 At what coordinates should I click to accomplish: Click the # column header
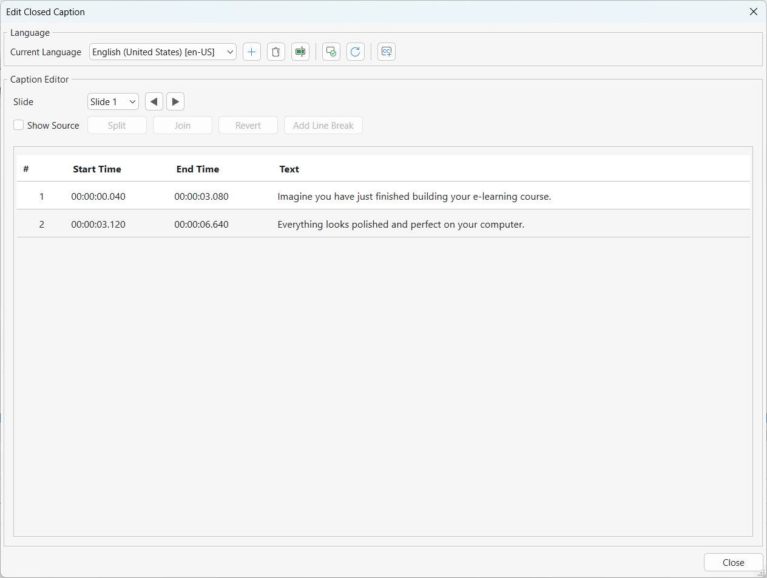(x=26, y=169)
